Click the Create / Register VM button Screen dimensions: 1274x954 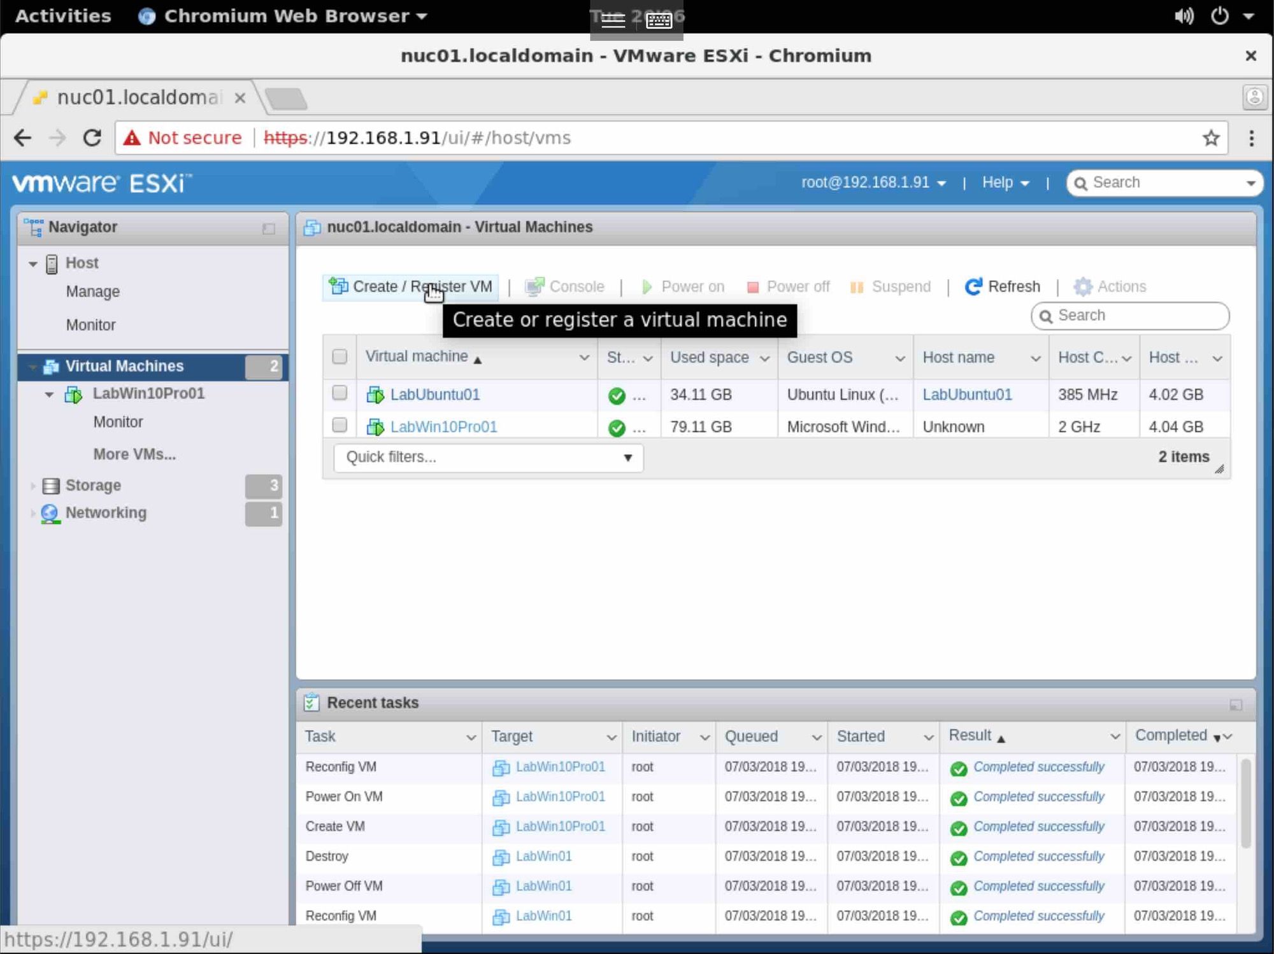point(411,287)
